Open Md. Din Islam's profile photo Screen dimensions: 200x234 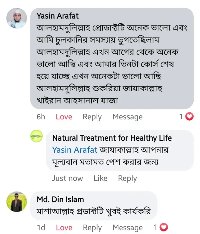coord(17,202)
